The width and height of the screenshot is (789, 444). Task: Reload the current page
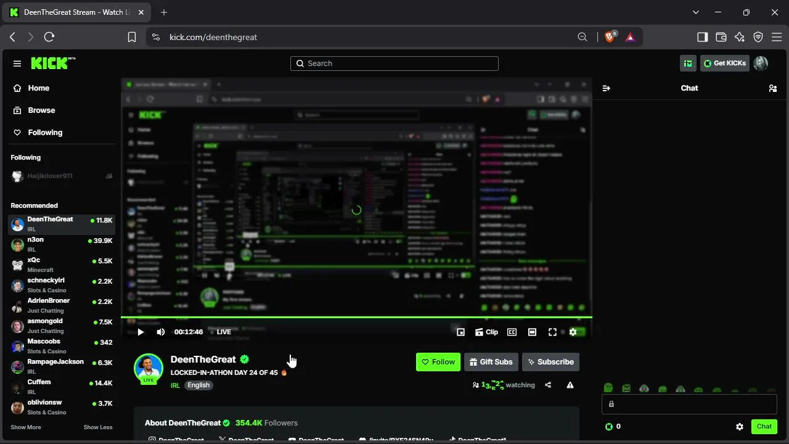(49, 37)
